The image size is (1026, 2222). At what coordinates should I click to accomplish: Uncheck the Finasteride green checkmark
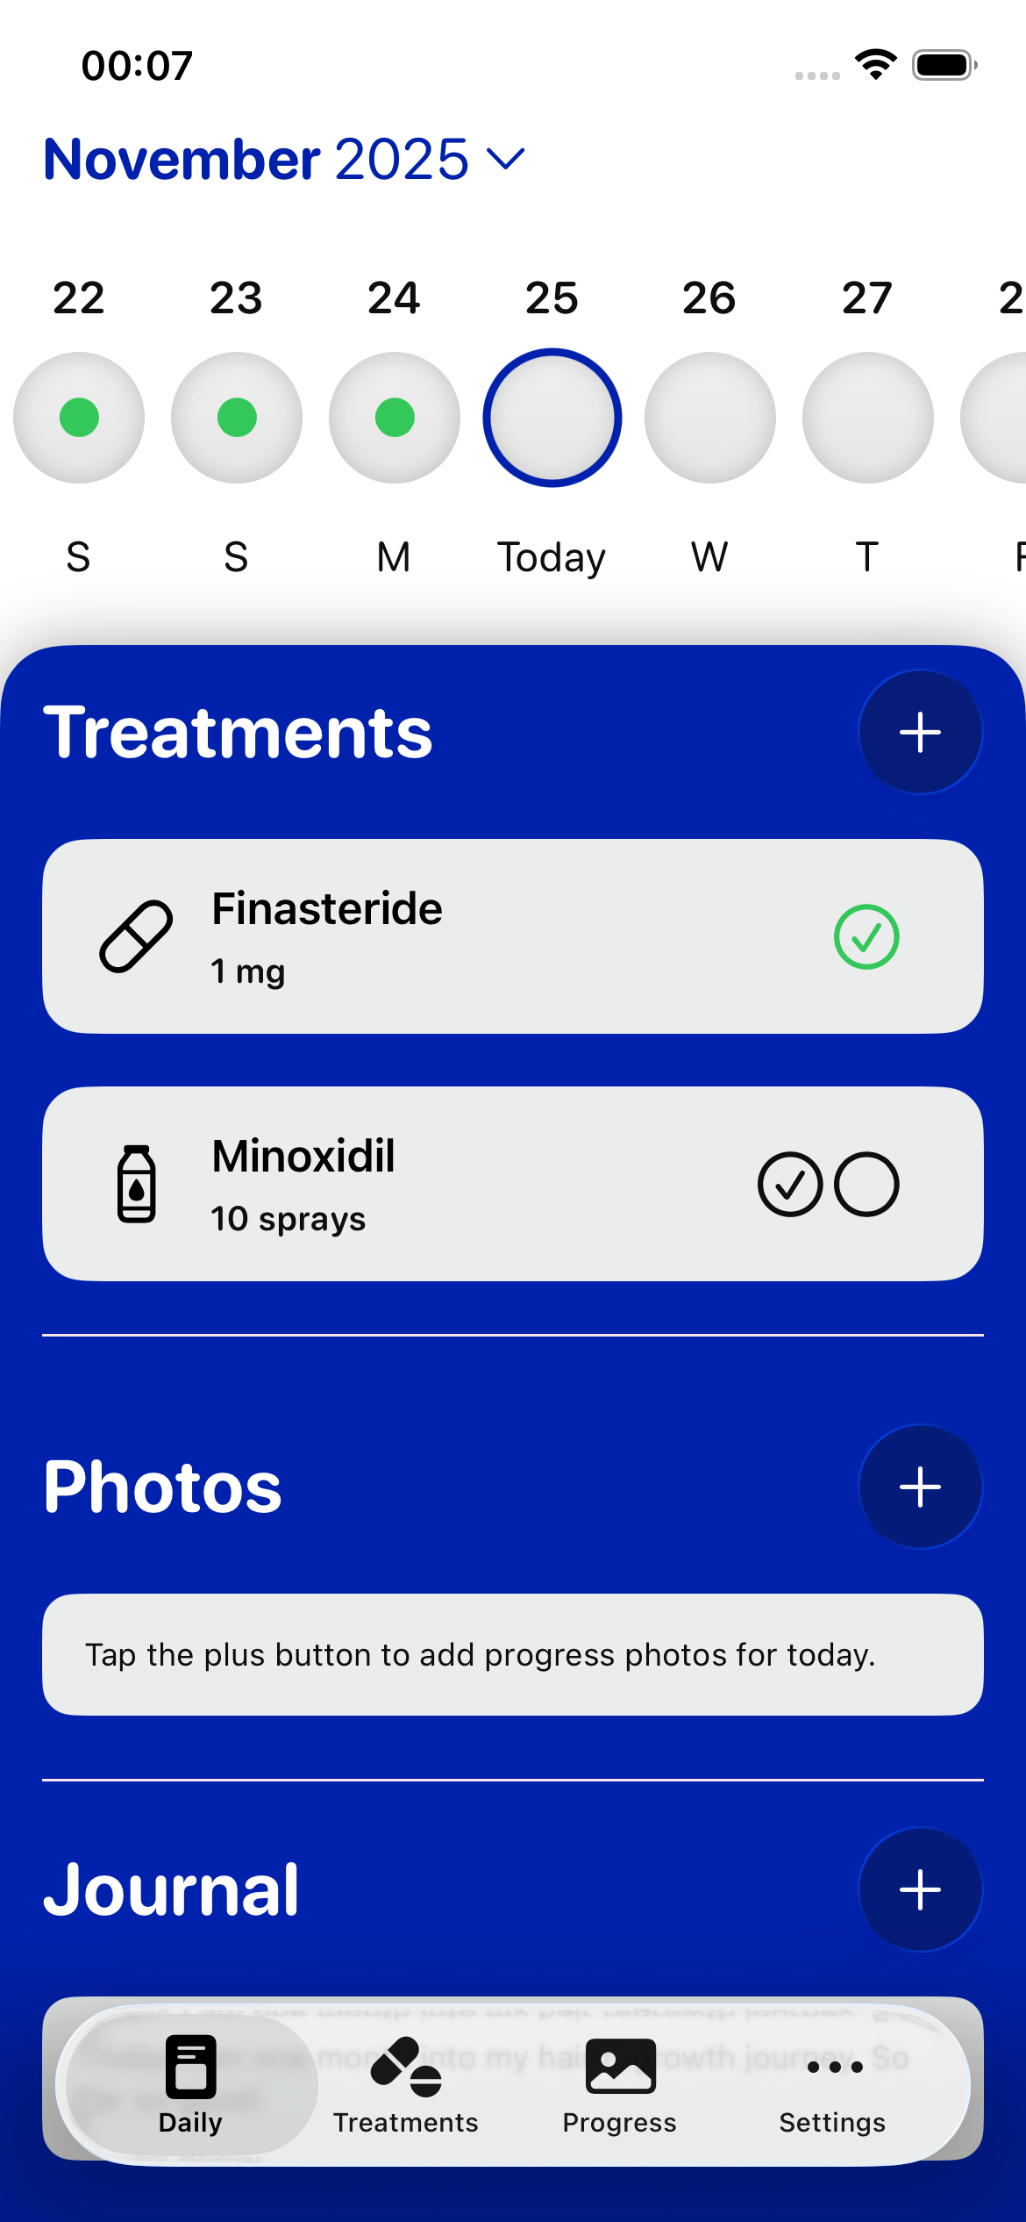[866, 936]
